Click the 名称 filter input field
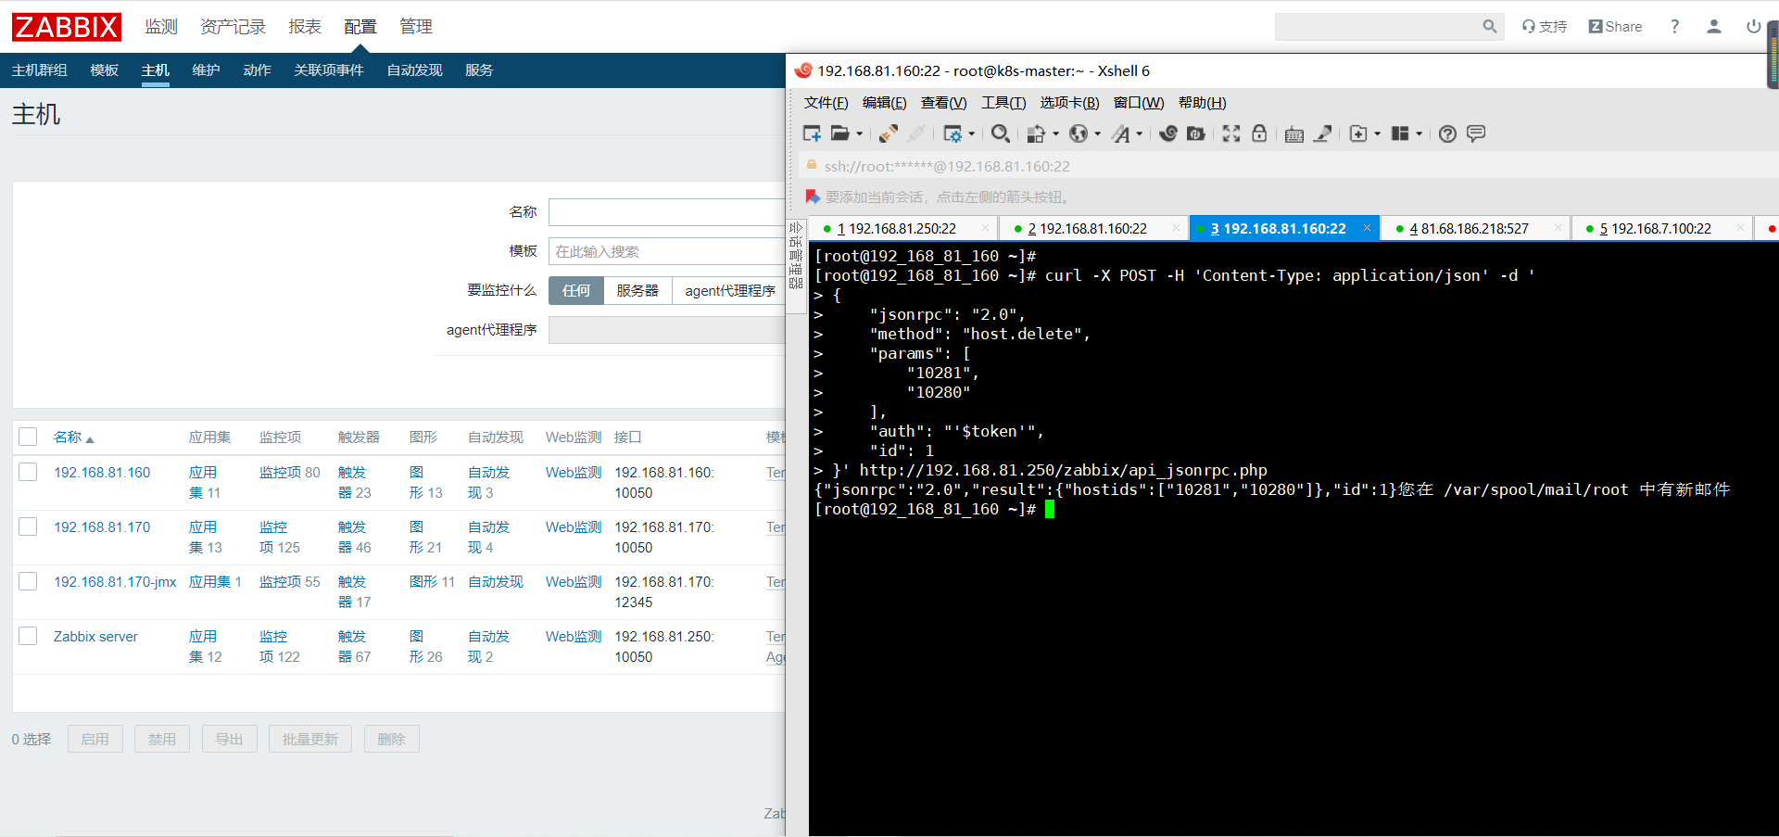 click(x=667, y=212)
